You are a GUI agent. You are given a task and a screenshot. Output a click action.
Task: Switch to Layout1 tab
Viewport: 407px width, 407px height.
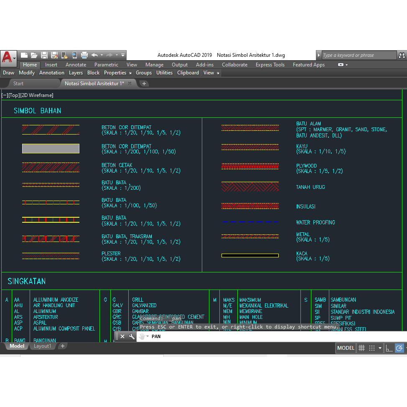pos(42,346)
